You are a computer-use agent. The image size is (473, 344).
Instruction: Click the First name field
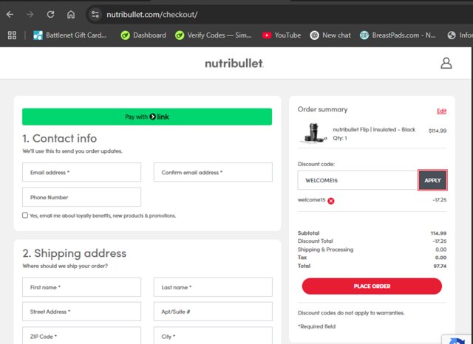(x=81, y=287)
